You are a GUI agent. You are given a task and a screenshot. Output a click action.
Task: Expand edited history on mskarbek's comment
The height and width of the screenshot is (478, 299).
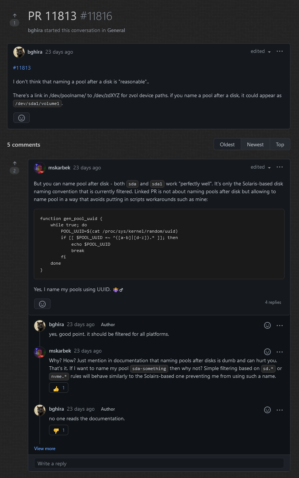coord(260,167)
